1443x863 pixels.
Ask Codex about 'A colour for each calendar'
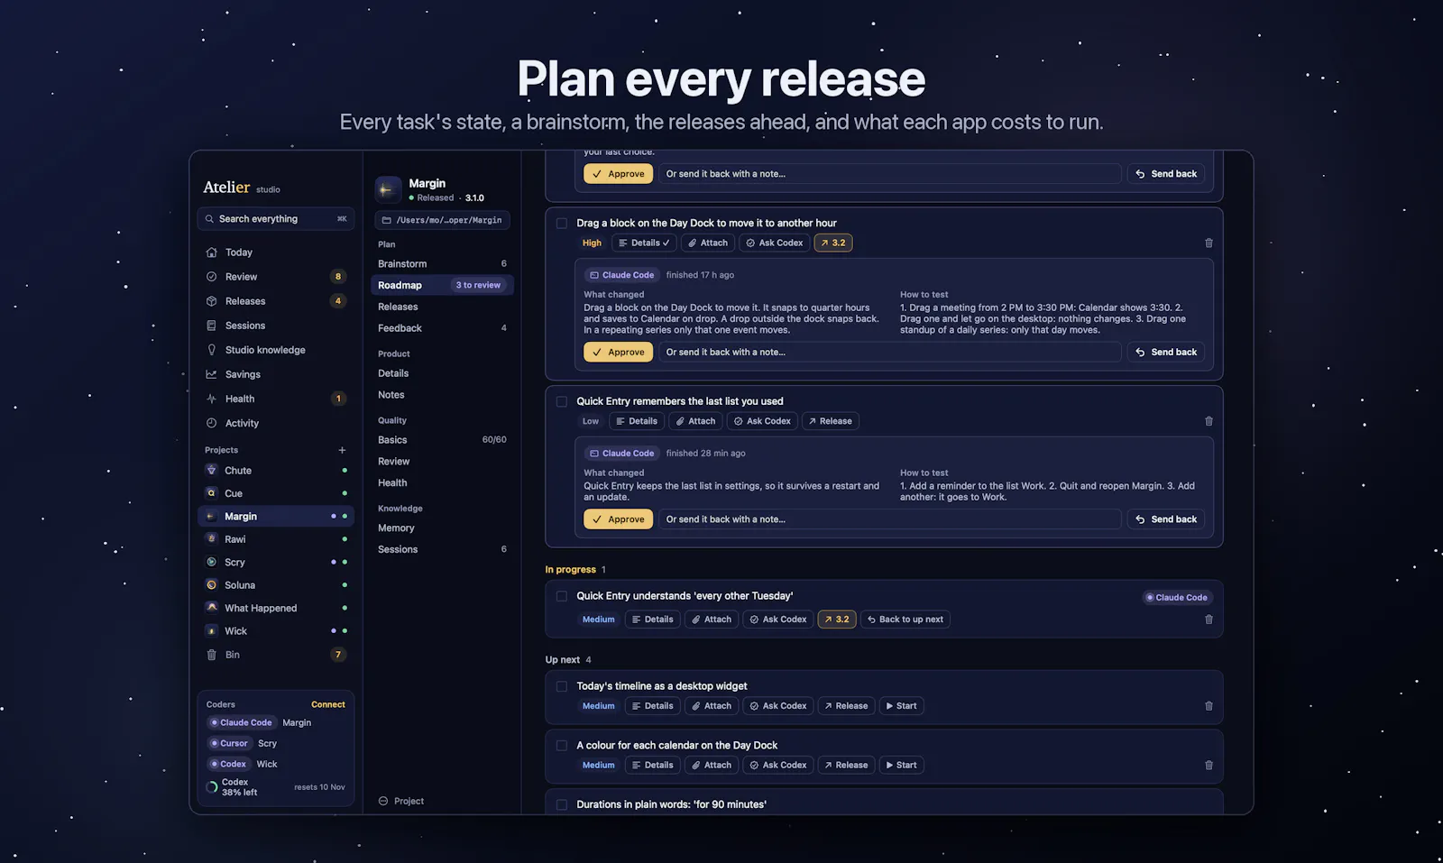coord(777,766)
